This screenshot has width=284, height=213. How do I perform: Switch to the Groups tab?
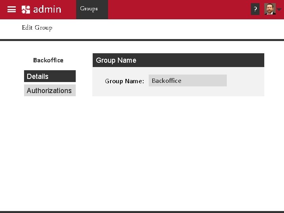(x=92, y=9)
